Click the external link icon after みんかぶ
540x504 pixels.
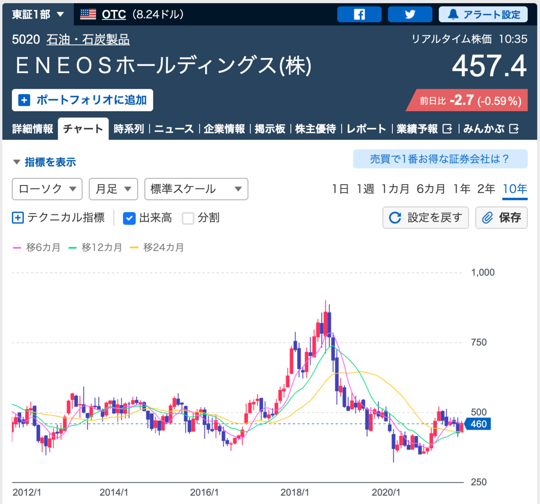point(514,129)
